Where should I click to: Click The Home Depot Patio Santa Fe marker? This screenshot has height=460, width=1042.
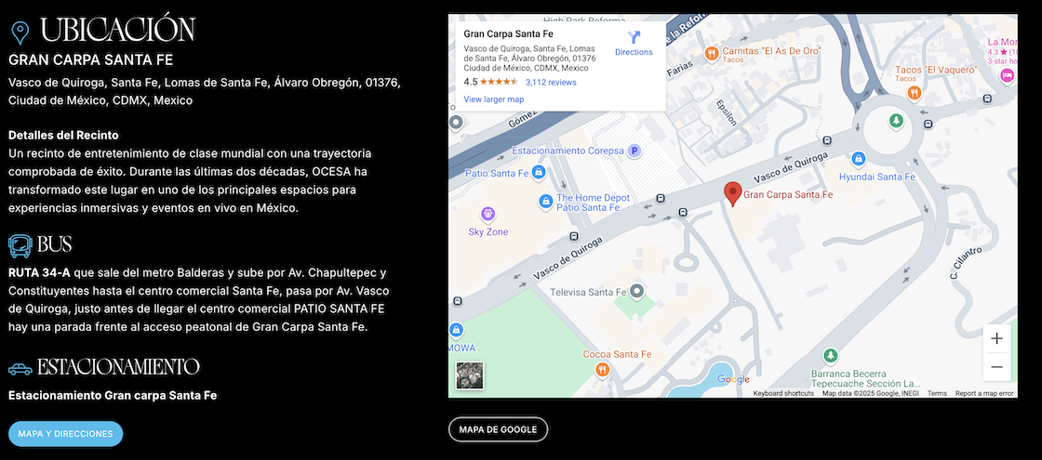546,202
